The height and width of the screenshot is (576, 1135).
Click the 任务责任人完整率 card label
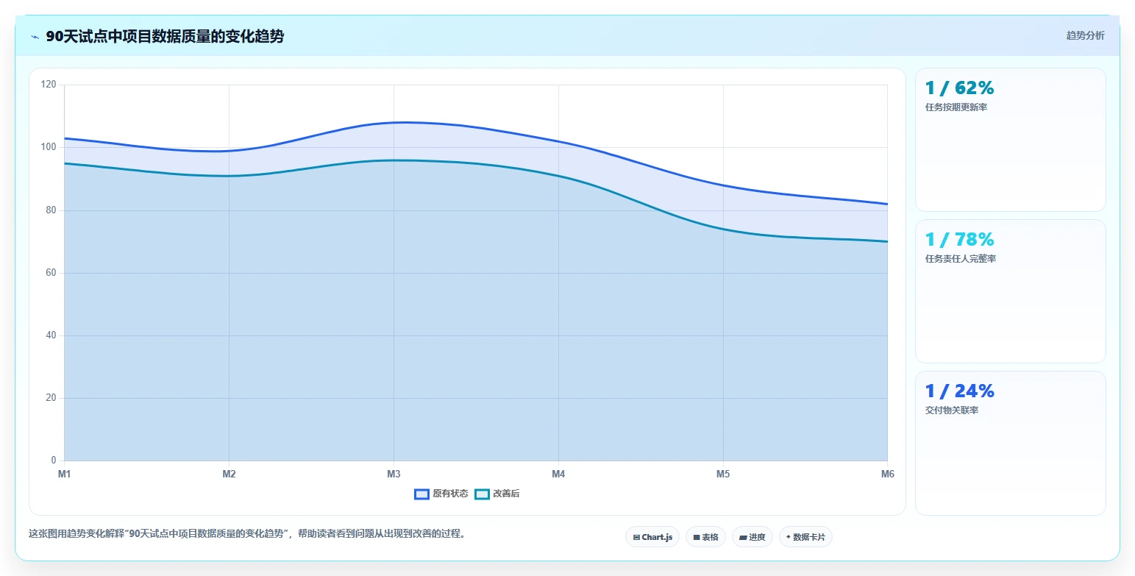961,259
